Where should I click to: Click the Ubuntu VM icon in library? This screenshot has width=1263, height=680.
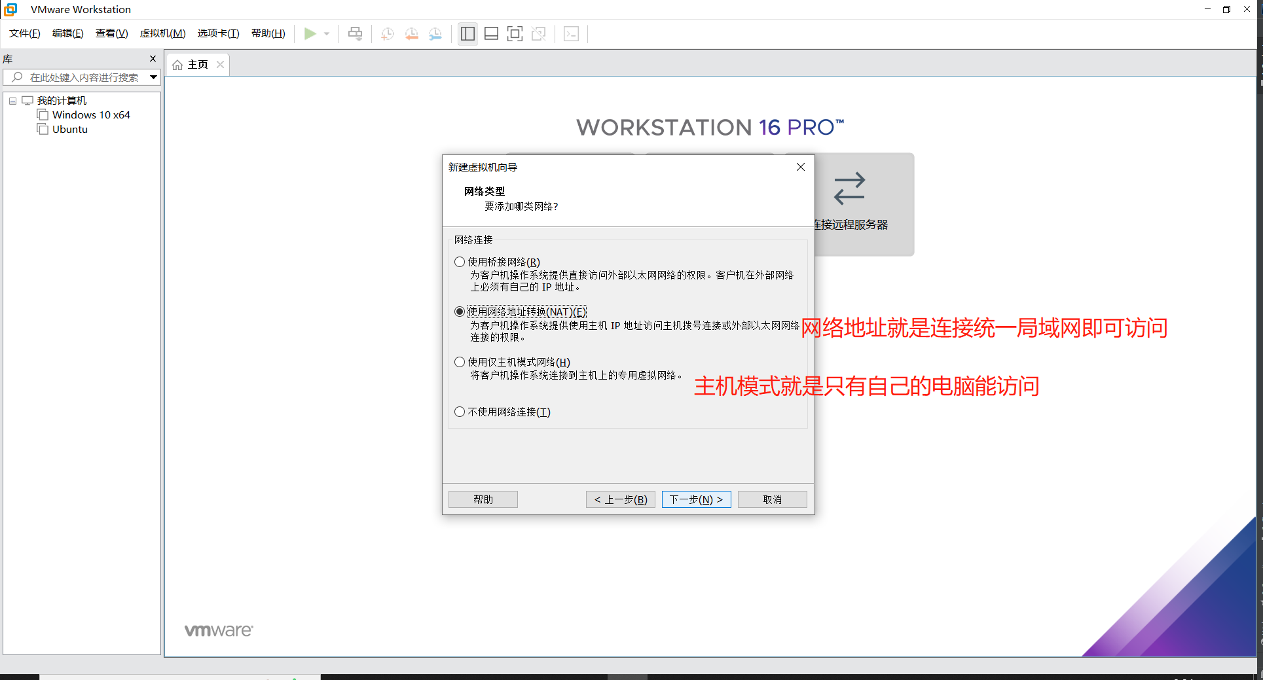pos(43,129)
